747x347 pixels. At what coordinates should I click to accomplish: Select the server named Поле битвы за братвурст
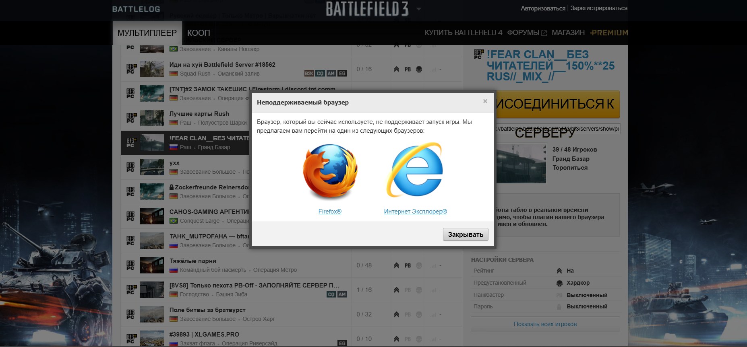click(207, 310)
